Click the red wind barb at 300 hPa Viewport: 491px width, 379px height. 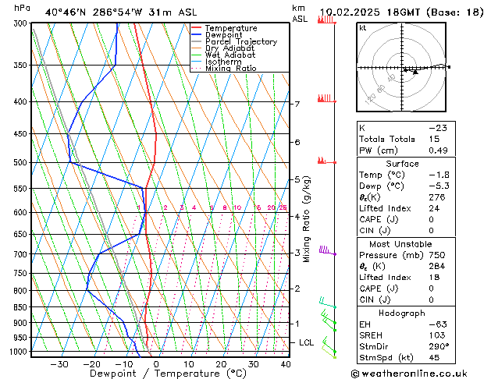(x=326, y=20)
